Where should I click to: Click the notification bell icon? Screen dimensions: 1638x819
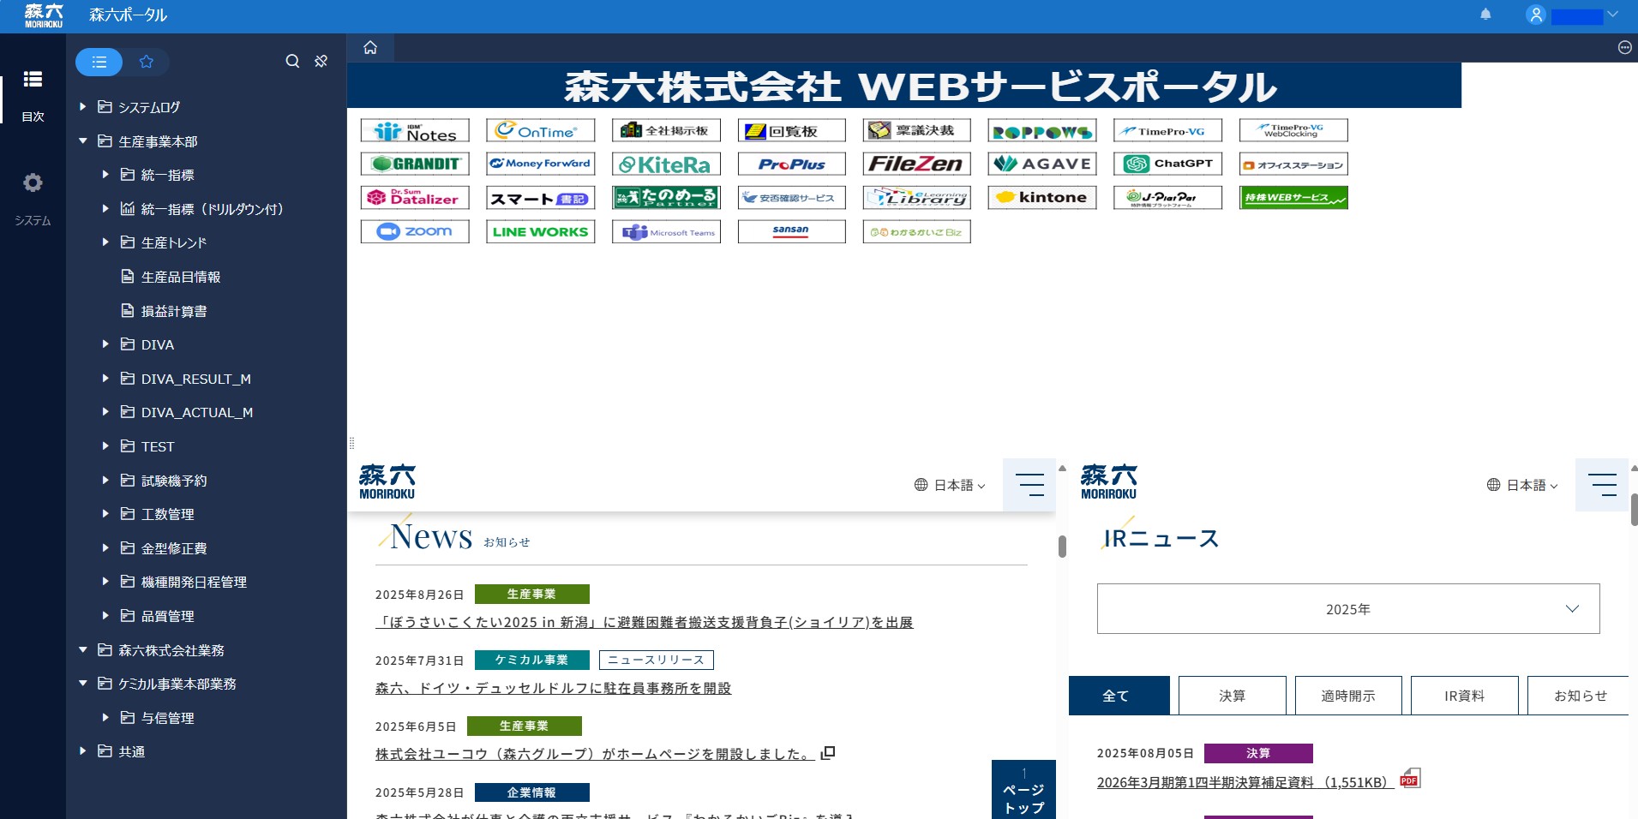click(1485, 15)
